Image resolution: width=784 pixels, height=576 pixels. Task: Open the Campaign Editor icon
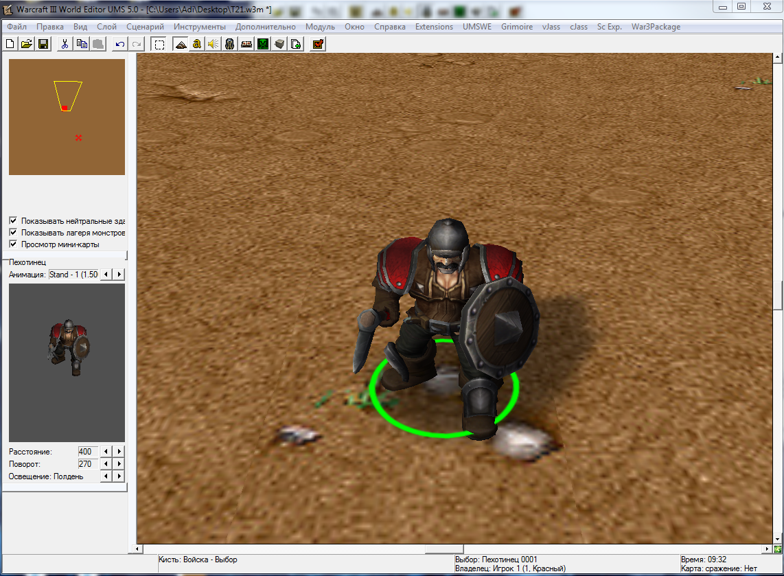246,44
